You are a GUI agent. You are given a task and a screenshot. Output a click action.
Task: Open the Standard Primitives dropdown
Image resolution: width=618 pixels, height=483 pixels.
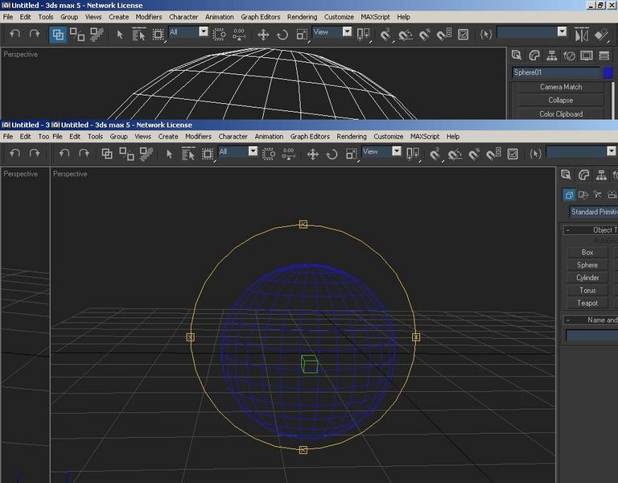pos(593,212)
